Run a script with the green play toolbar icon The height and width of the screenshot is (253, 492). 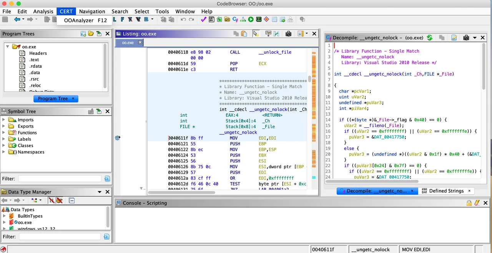pos(251,19)
